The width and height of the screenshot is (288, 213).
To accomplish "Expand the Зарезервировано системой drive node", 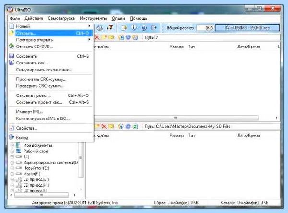I will 12,163.
